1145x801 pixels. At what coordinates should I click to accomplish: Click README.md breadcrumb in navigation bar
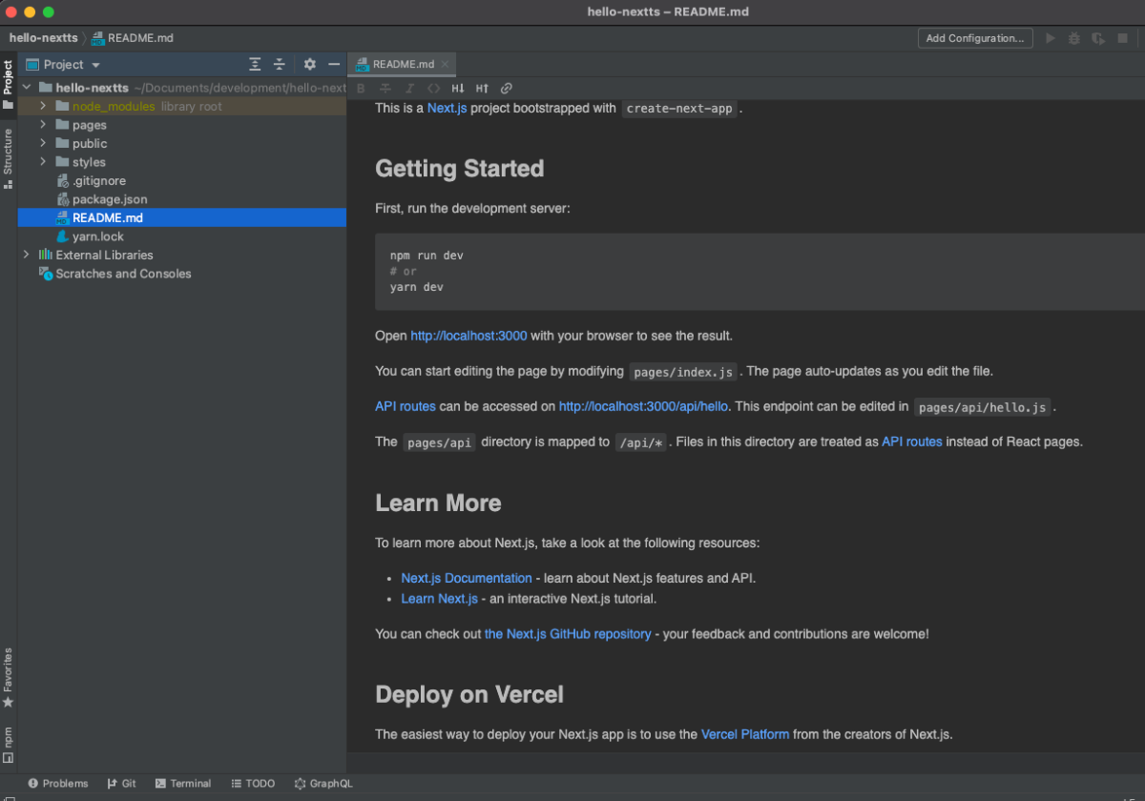coord(133,38)
